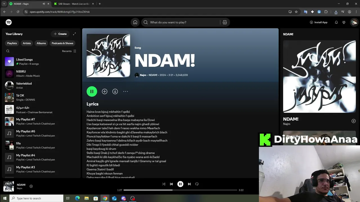The height and width of the screenshot is (202, 360).
Task: Open the Home button next to search
Action: (x=135, y=22)
